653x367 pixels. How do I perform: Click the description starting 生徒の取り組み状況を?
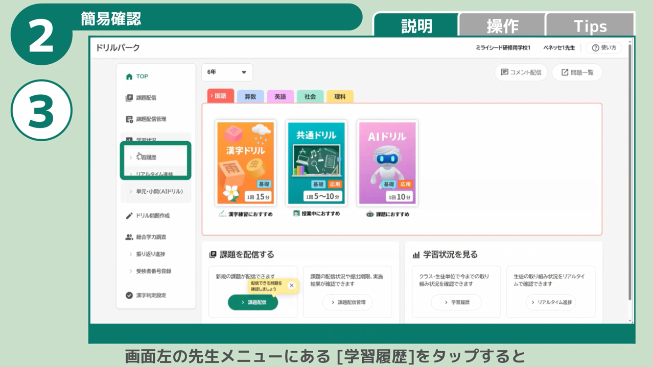click(x=549, y=280)
